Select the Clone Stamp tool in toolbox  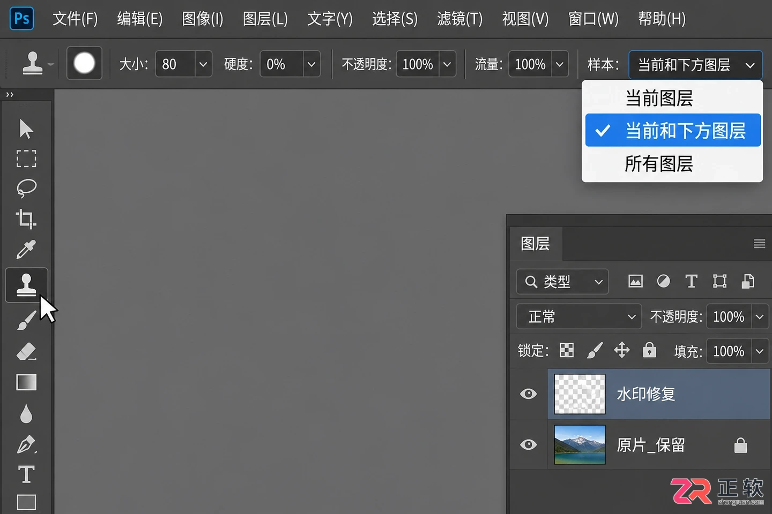(x=26, y=284)
